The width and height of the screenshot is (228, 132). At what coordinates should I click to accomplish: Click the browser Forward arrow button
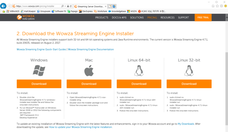click(x=9, y=6)
